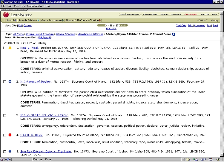The image size is (224, 162).
Task: Click the Practice Area Pages button
Action: point(130,14)
